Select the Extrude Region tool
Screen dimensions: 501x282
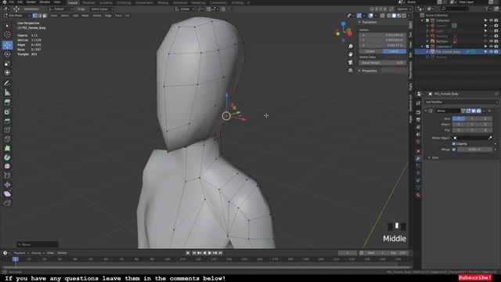[x=7, y=103]
